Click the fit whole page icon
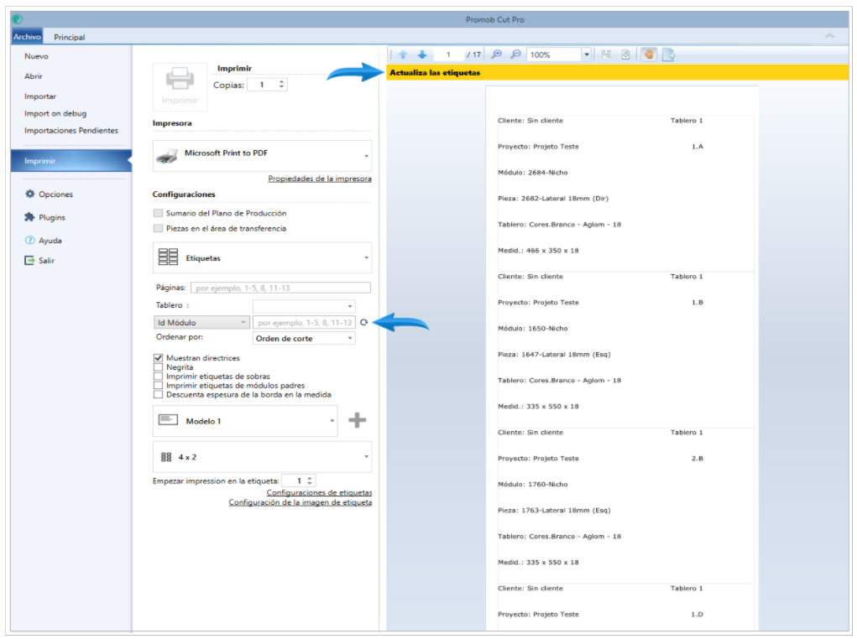This screenshot has height=639, width=857. pyautogui.click(x=626, y=55)
